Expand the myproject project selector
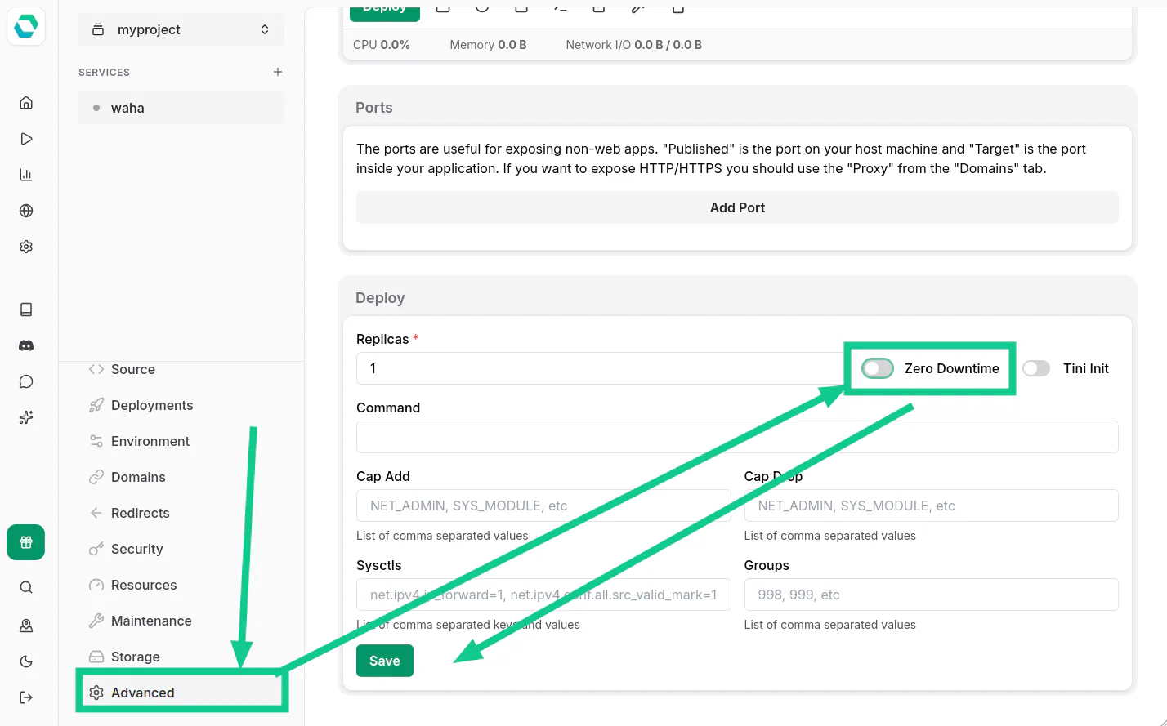This screenshot has height=726, width=1167. coord(181,29)
